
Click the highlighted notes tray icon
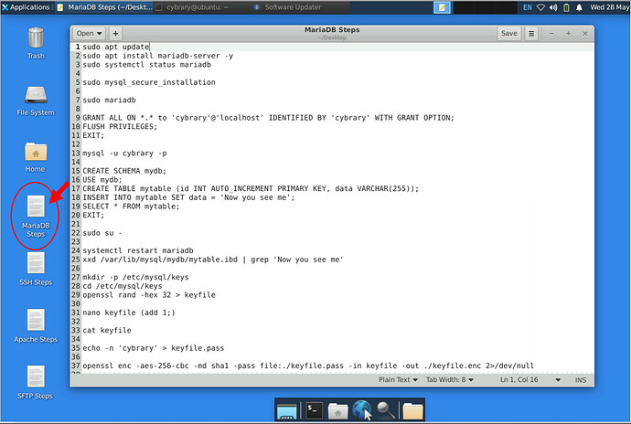(442, 7)
